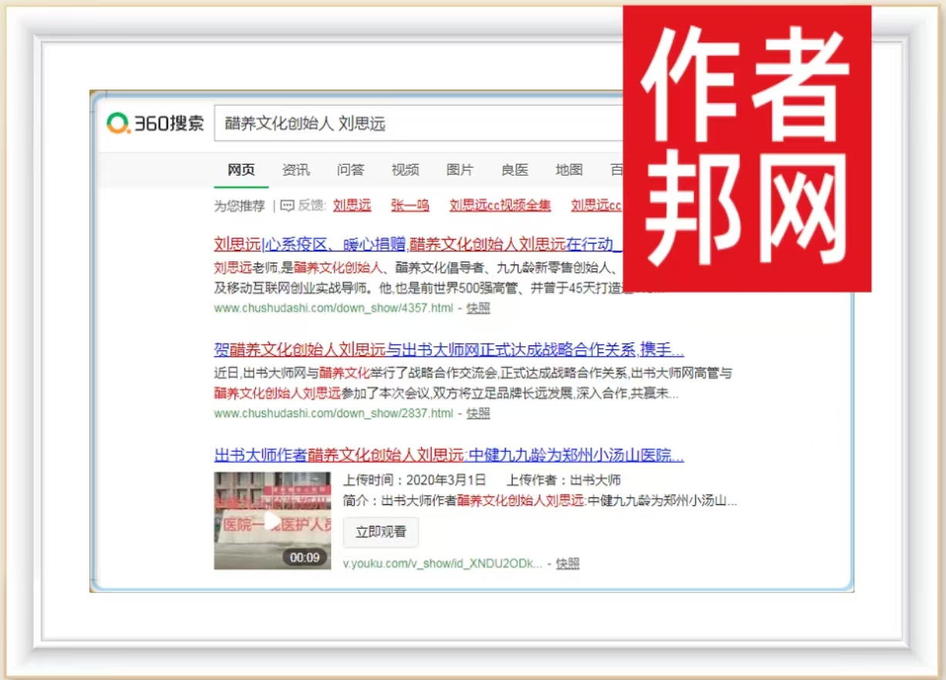Play the video thumbnail preview
This screenshot has width=946, height=680.
point(272,520)
